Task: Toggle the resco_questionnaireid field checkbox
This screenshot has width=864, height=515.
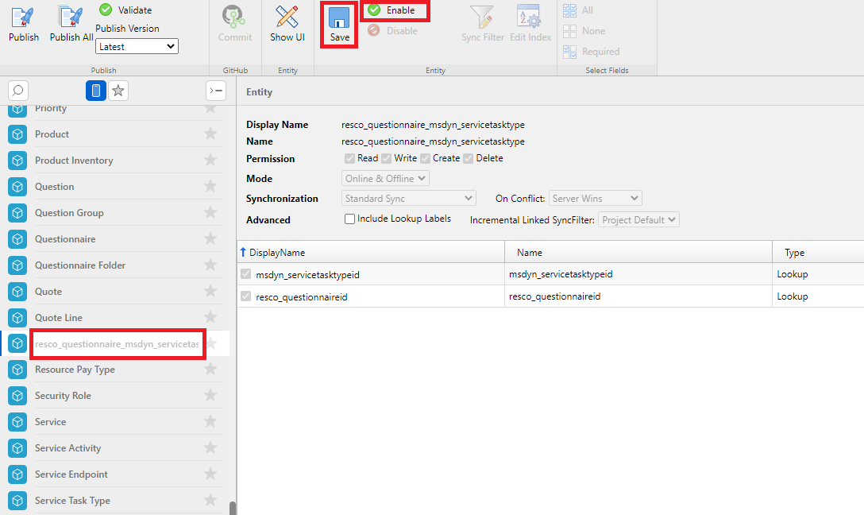Action: (245, 296)
